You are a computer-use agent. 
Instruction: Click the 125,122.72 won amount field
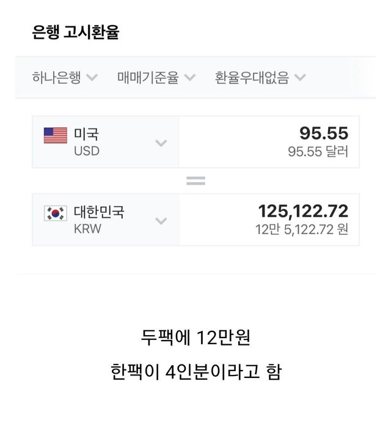(303, 212)
